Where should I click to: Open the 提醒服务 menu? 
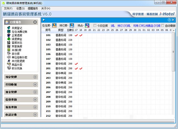[x=33, y=8]
